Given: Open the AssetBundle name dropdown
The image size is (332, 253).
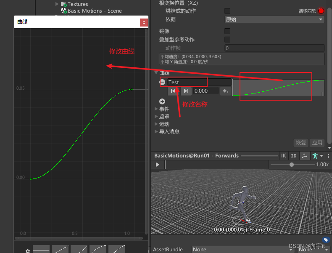Looking at the screenshot, I should coord(243,249).
